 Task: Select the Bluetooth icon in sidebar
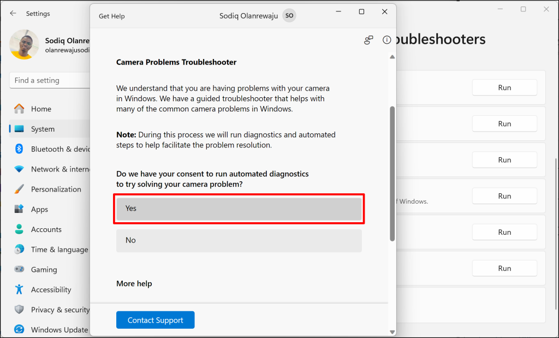coord(19,149)
